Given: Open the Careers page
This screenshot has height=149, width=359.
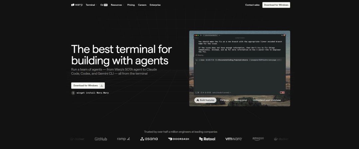Looking at the screenshot, I should (x=142, y=5).
